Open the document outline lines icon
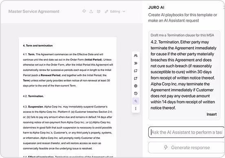 click(x=136, y=63)
